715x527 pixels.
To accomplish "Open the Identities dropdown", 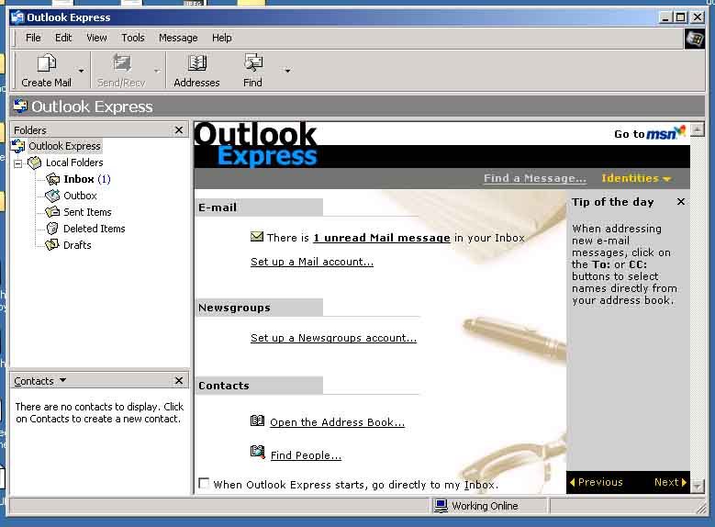I will pyautogui.click(x=636, y=178).
